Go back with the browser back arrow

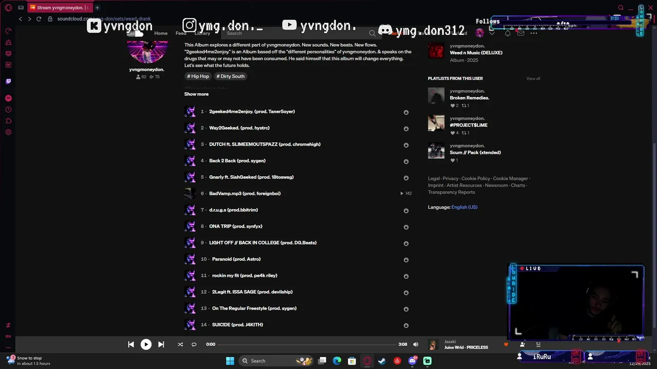[x=21, y=19]
